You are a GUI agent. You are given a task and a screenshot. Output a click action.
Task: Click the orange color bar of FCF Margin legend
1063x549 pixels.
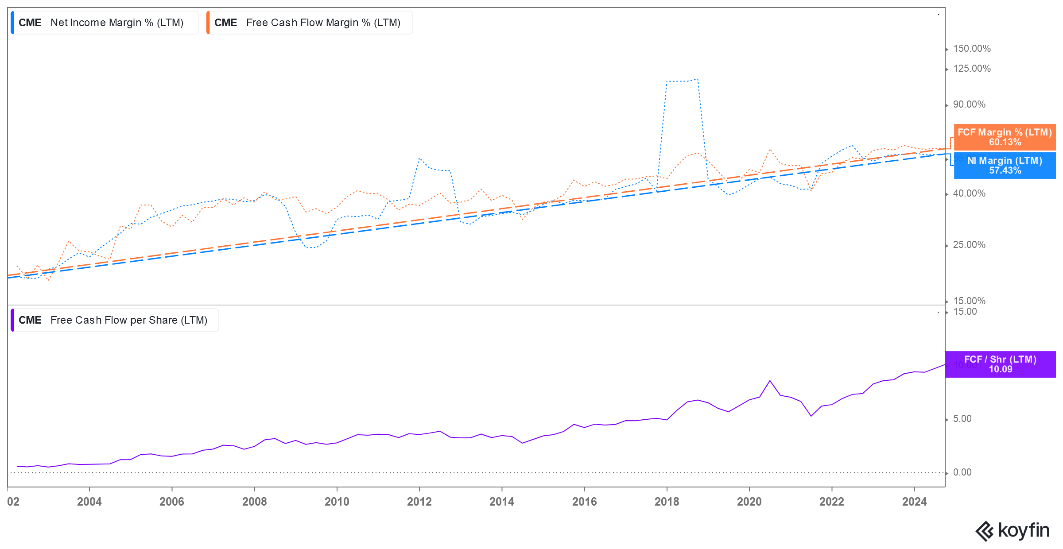click(x=208, y=23)
